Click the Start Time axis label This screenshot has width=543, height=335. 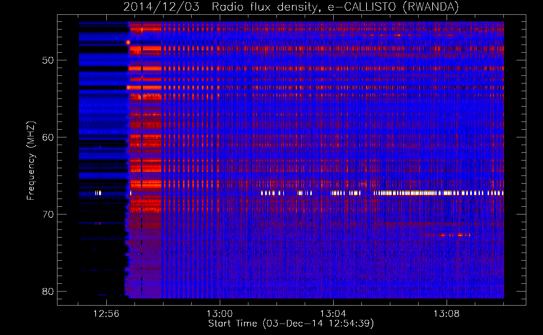[x=291, y=324]
